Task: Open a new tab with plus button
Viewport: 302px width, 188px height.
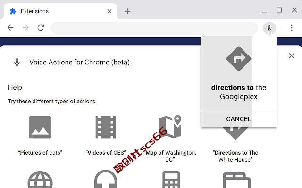Action: tap(127, 11)
